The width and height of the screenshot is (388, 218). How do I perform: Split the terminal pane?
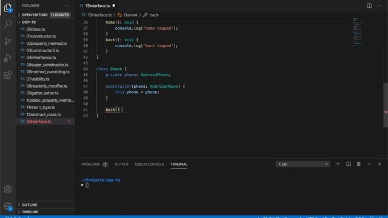click(349, 164)
